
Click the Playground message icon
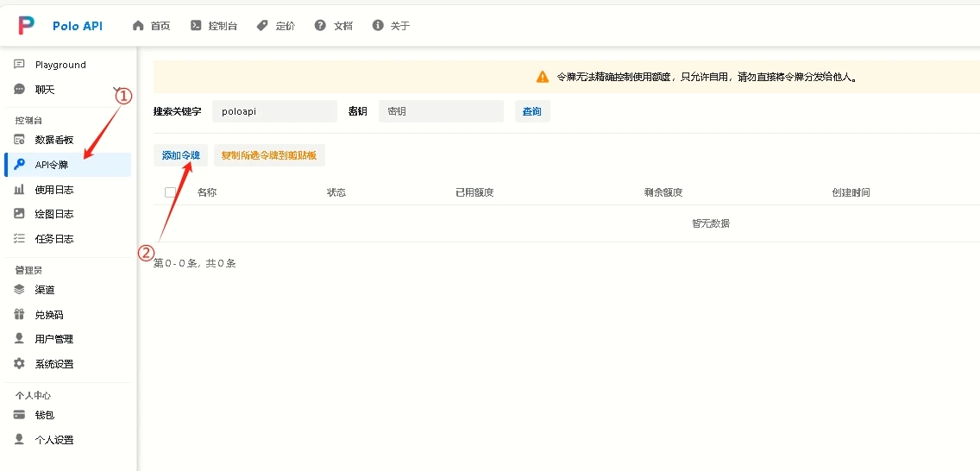19,65
